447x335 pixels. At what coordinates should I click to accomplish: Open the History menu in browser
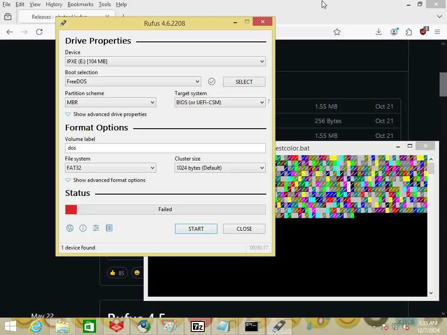tap(54, 4)
